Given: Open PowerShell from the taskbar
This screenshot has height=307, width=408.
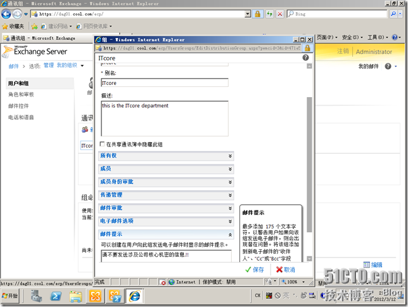Looking at the screenshot, I should (x=56, y=296).
